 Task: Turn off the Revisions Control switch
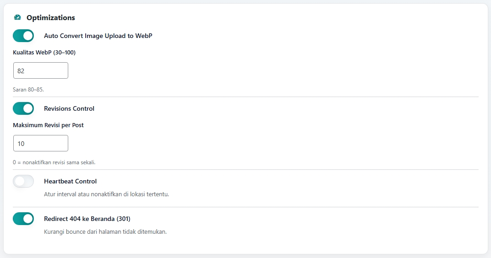(x=23, y=108)
